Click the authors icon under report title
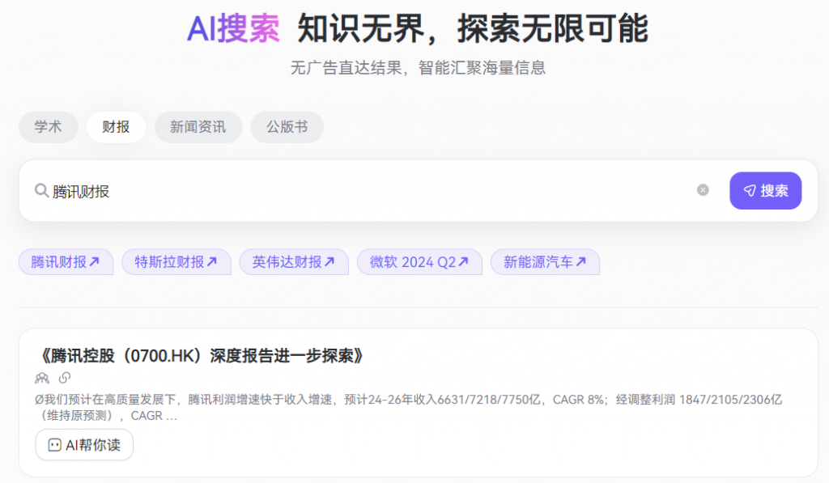The height and width of the screenshot is (483, 829). pos(42,378)
